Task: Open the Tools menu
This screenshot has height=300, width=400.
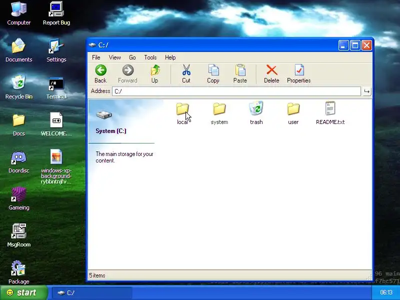Action: [x=150, y=57]
